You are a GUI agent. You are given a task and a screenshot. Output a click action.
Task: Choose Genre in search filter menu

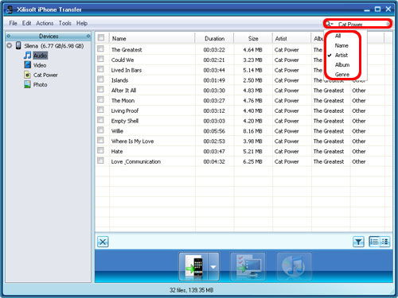point(342,75)
